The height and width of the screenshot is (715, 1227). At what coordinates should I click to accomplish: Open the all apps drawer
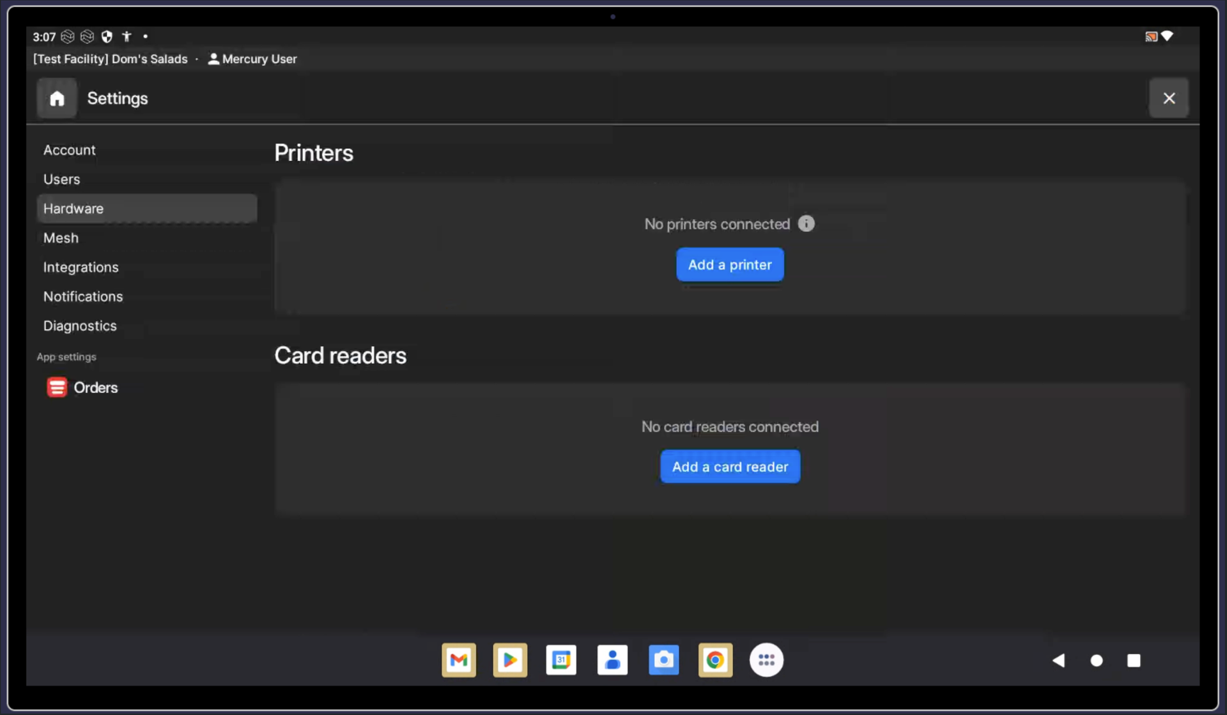[x=766, y=660]
